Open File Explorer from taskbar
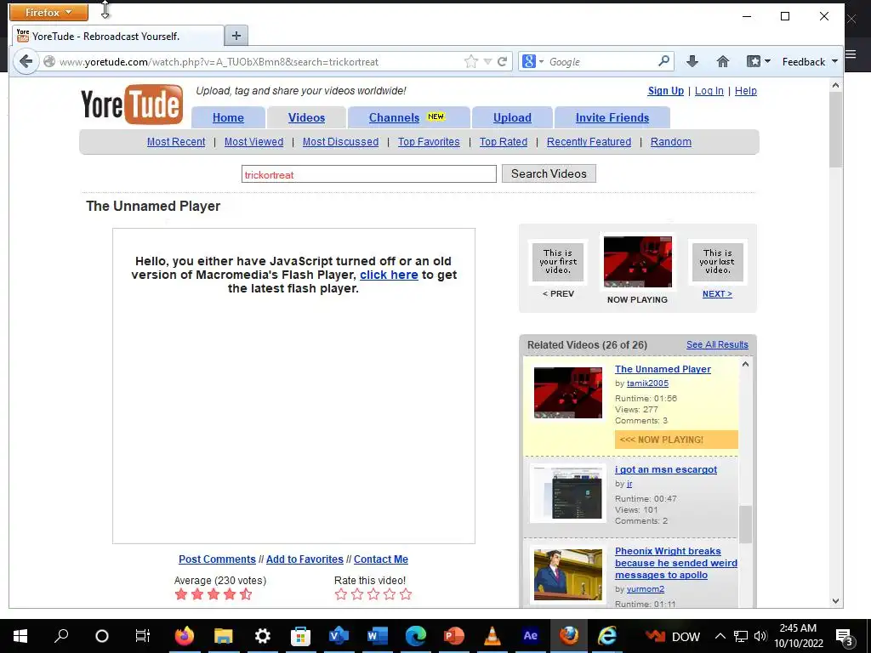Image resolution: width=871 pixels, height=653 pixels. point(224,636)
